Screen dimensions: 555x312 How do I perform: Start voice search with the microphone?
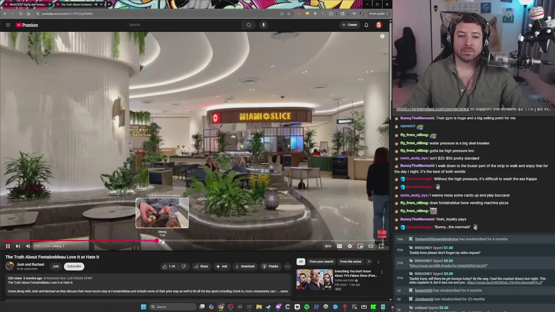tap(263, 25)
